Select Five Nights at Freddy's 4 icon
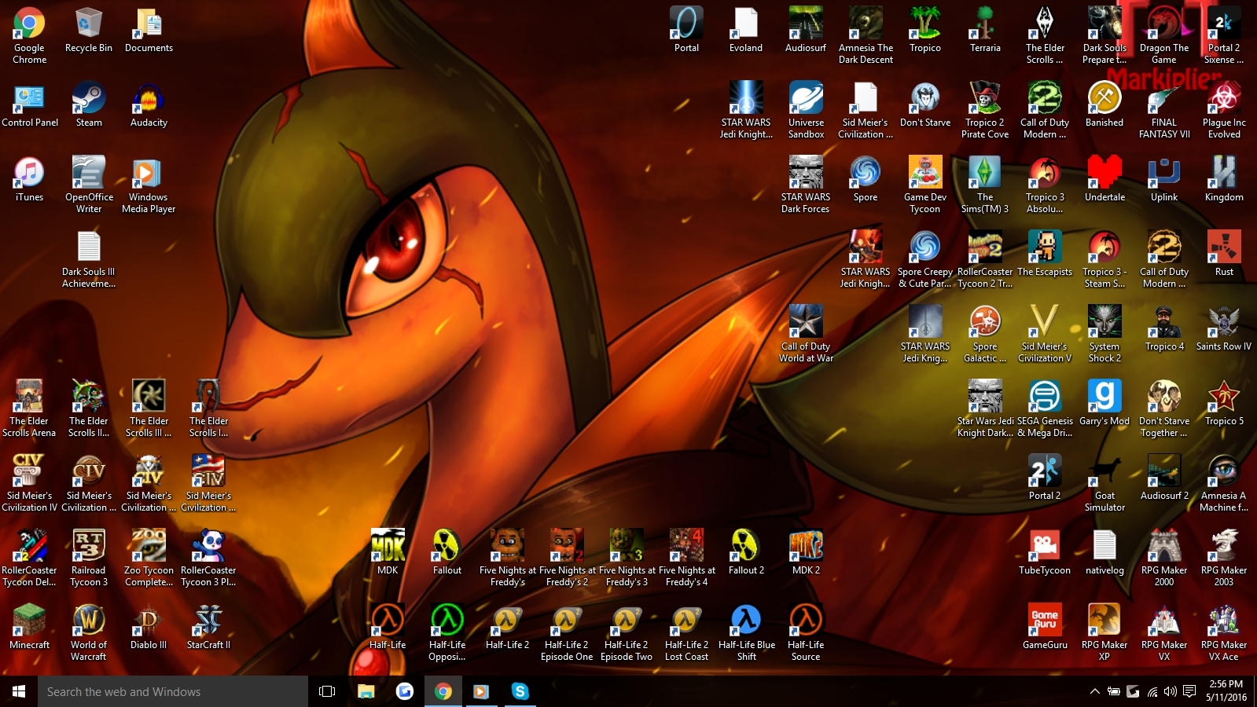Screen dimensions: 1257x707 (x=686, y=559)
